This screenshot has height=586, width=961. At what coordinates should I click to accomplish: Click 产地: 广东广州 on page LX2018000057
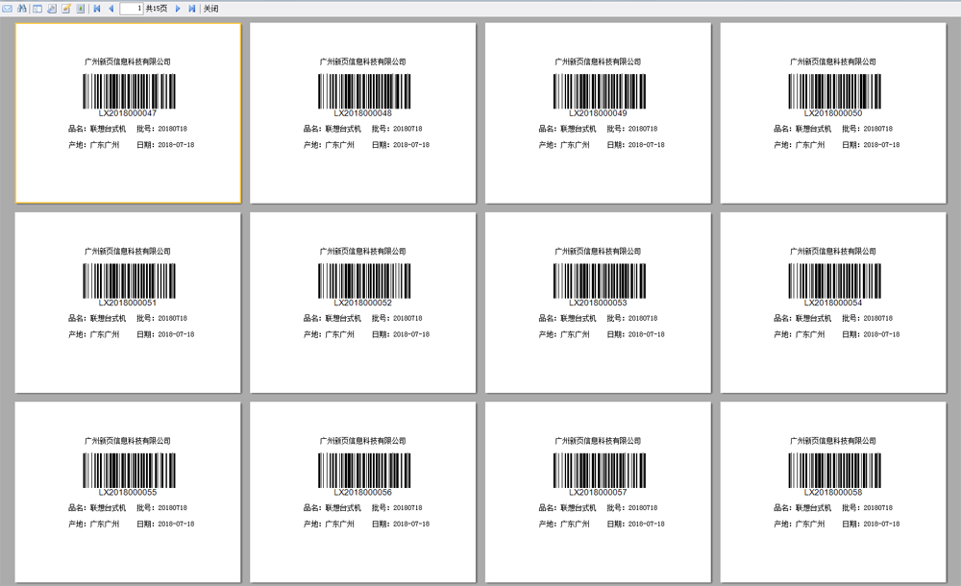click(x=564, y=524)
